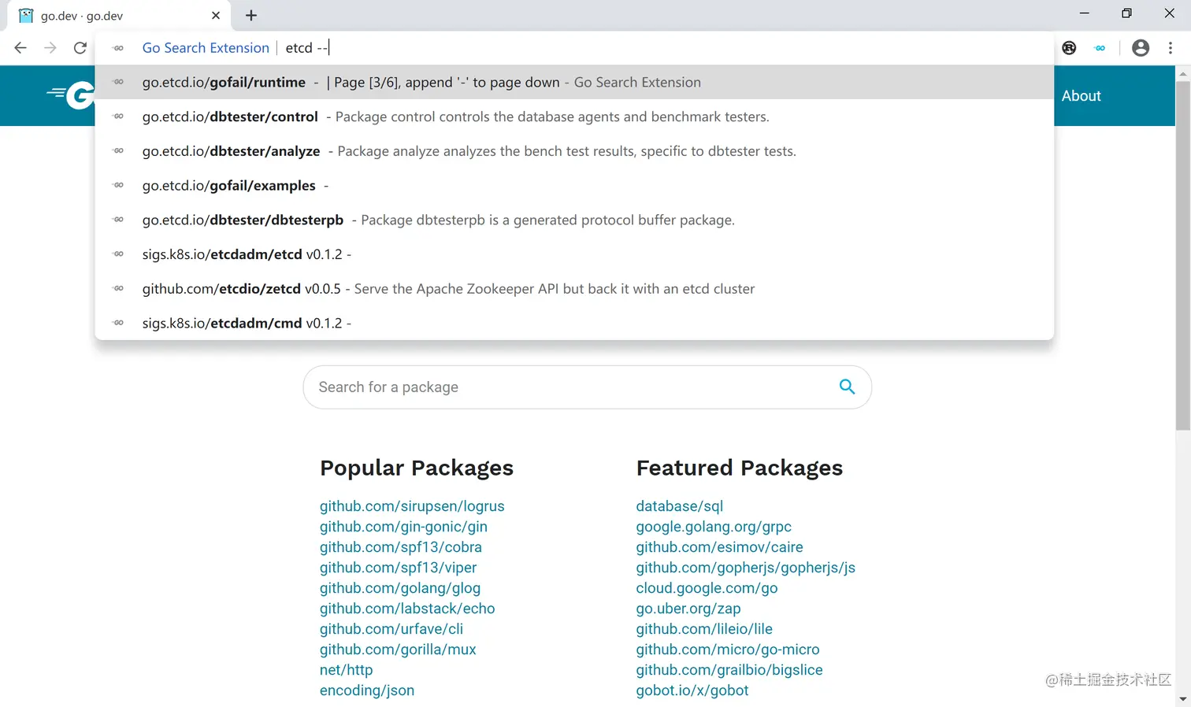The width and height of the screenshot is (1191, 707).
Task: Open github.com/lileio/lile featured package
Action: tap(704, 629)
